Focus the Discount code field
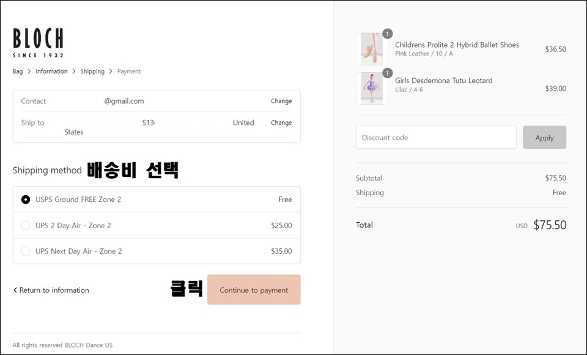 [x=436, y=137]
